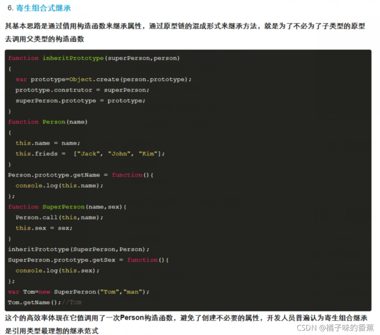380x335 pixels.
Task: Click the paragraph starting with 其基本思路是通过借用构造函数
Action: pyautogui.click(x=185, y=32)
